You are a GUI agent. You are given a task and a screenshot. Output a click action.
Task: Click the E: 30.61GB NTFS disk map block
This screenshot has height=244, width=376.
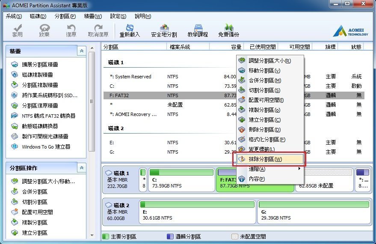[x=198, y=212]
